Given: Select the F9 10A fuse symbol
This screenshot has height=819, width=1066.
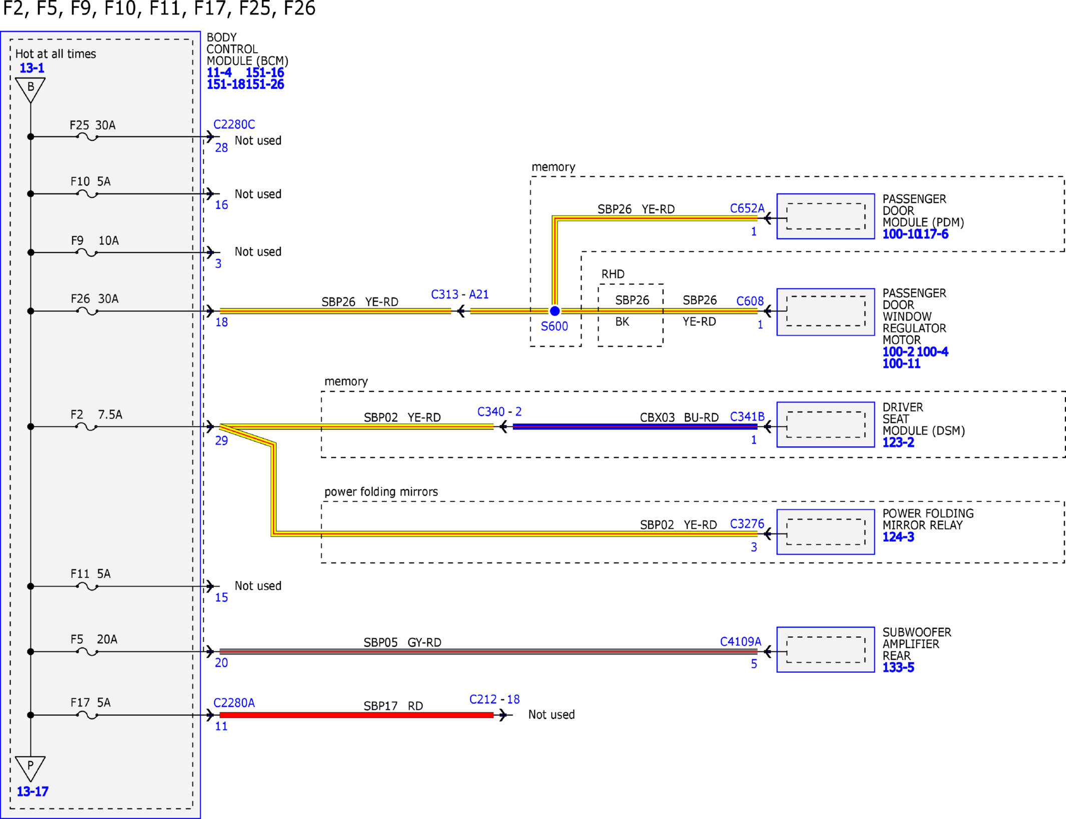Looking at the screenshot, I should 87,252.
